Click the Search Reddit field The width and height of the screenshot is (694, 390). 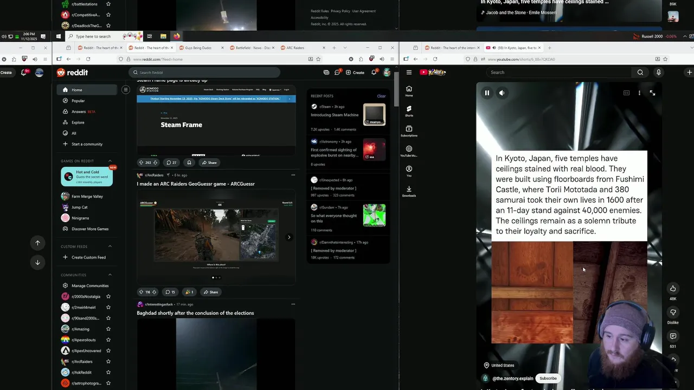click(x=204, y=73)
